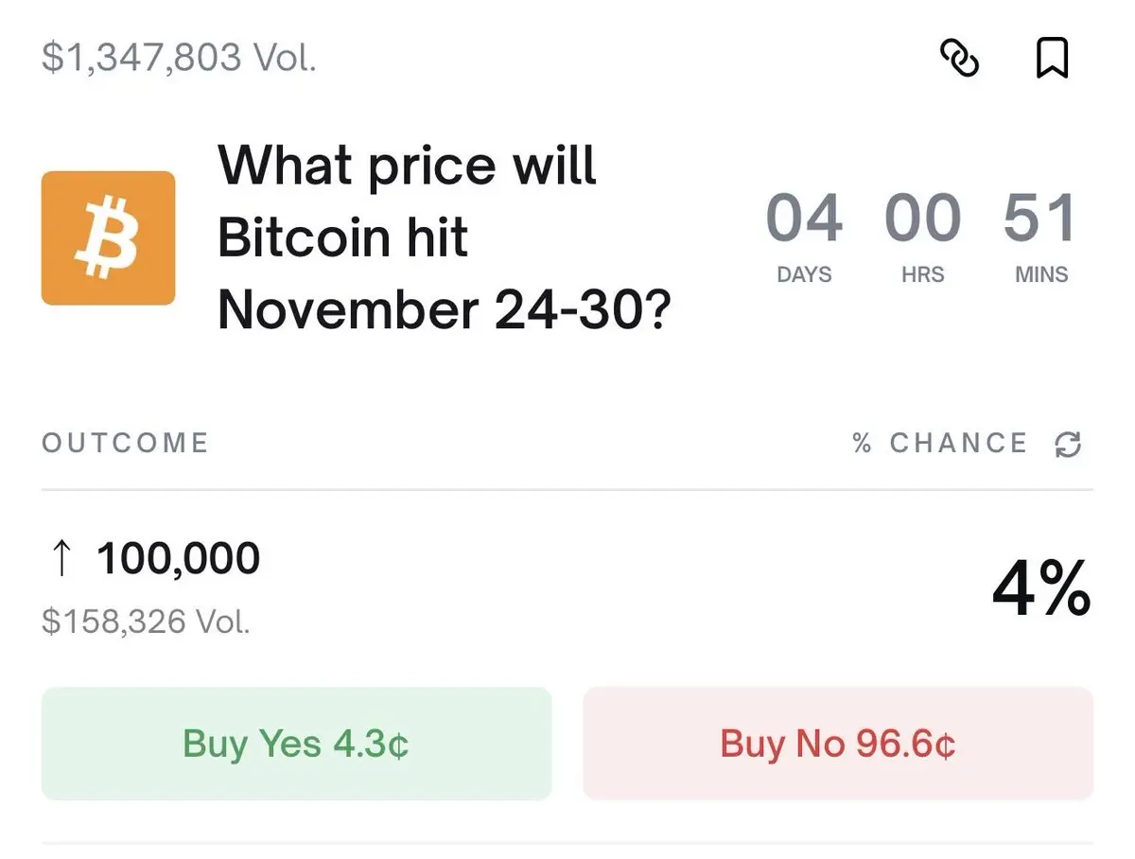Click the MINS label under countdown
Screen dimensions: 1135x859
click(x=1040, y=274)
